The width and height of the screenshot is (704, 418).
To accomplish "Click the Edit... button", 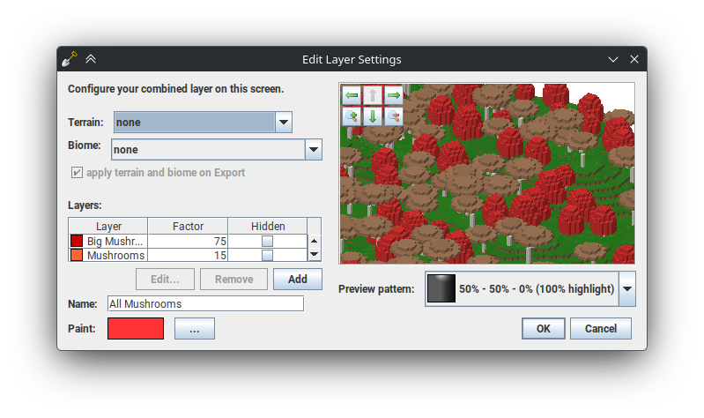I will 166,280.
